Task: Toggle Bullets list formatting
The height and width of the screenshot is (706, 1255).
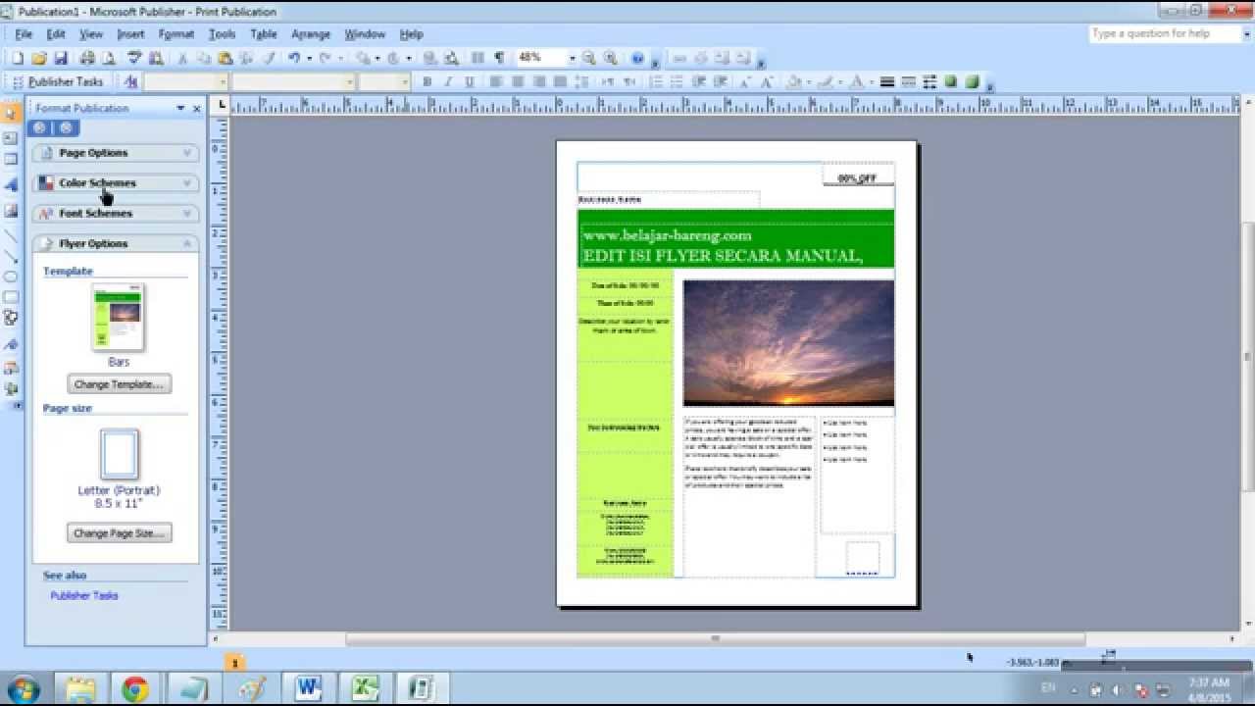Action: (678, 82)
